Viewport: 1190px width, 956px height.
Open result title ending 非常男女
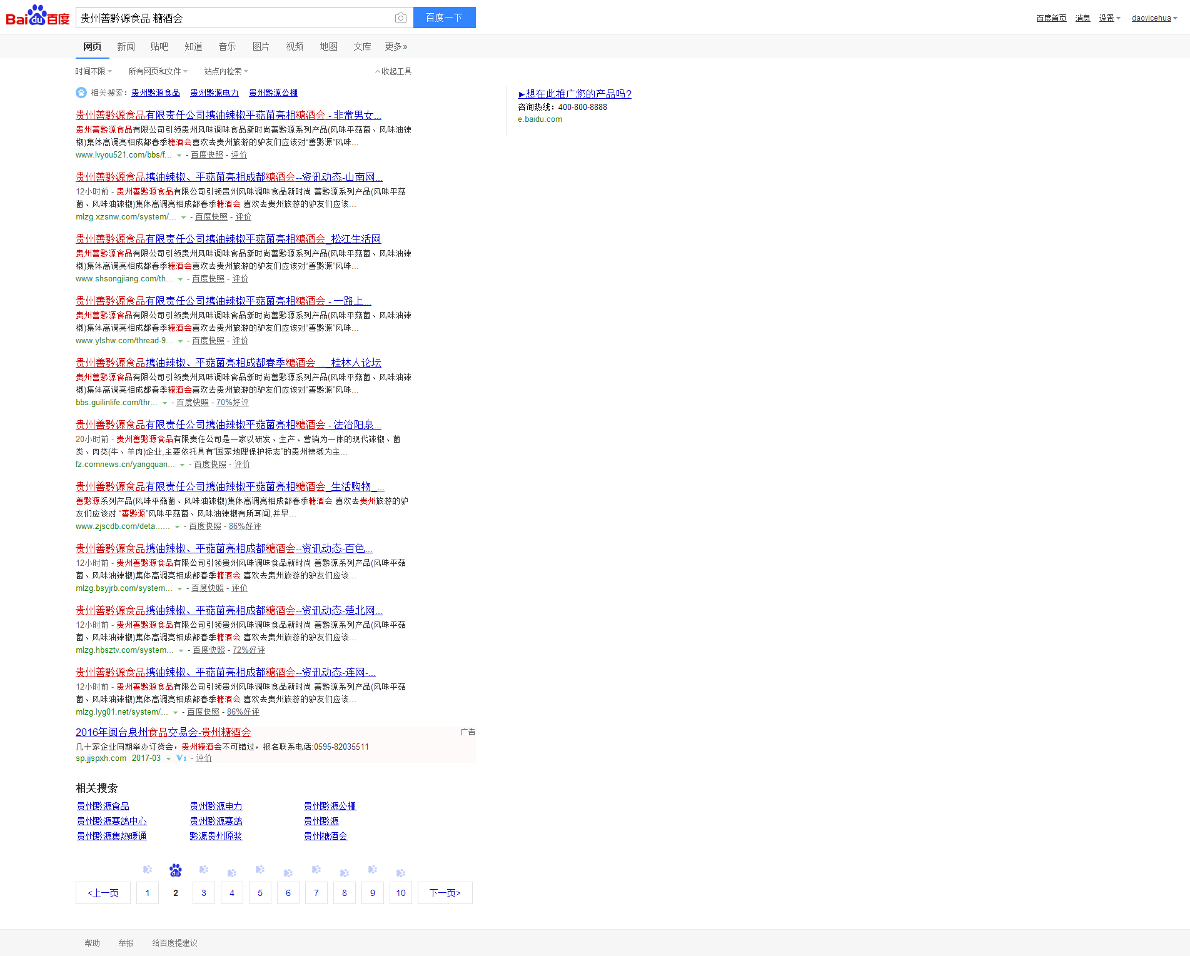click(x=228, y=115)
